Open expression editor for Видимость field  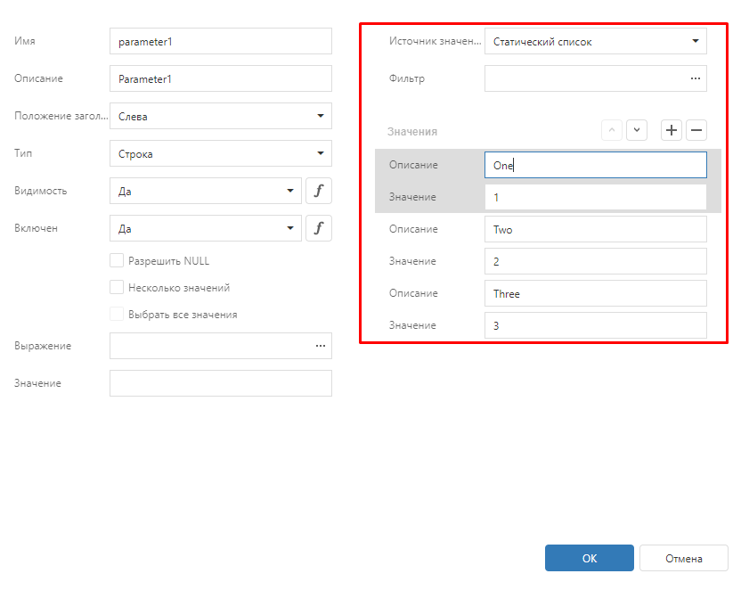coord(319,191)
